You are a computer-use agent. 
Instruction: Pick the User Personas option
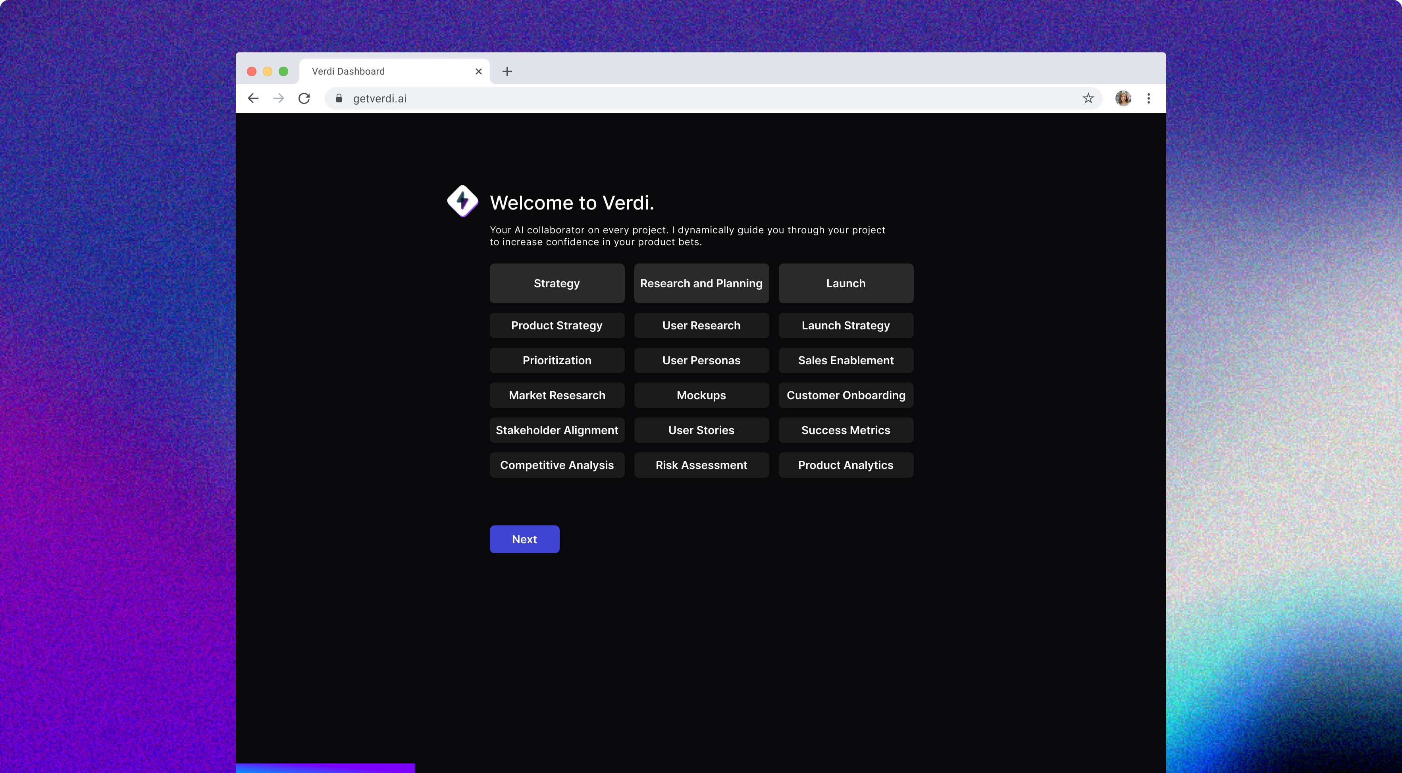[701, 360]
